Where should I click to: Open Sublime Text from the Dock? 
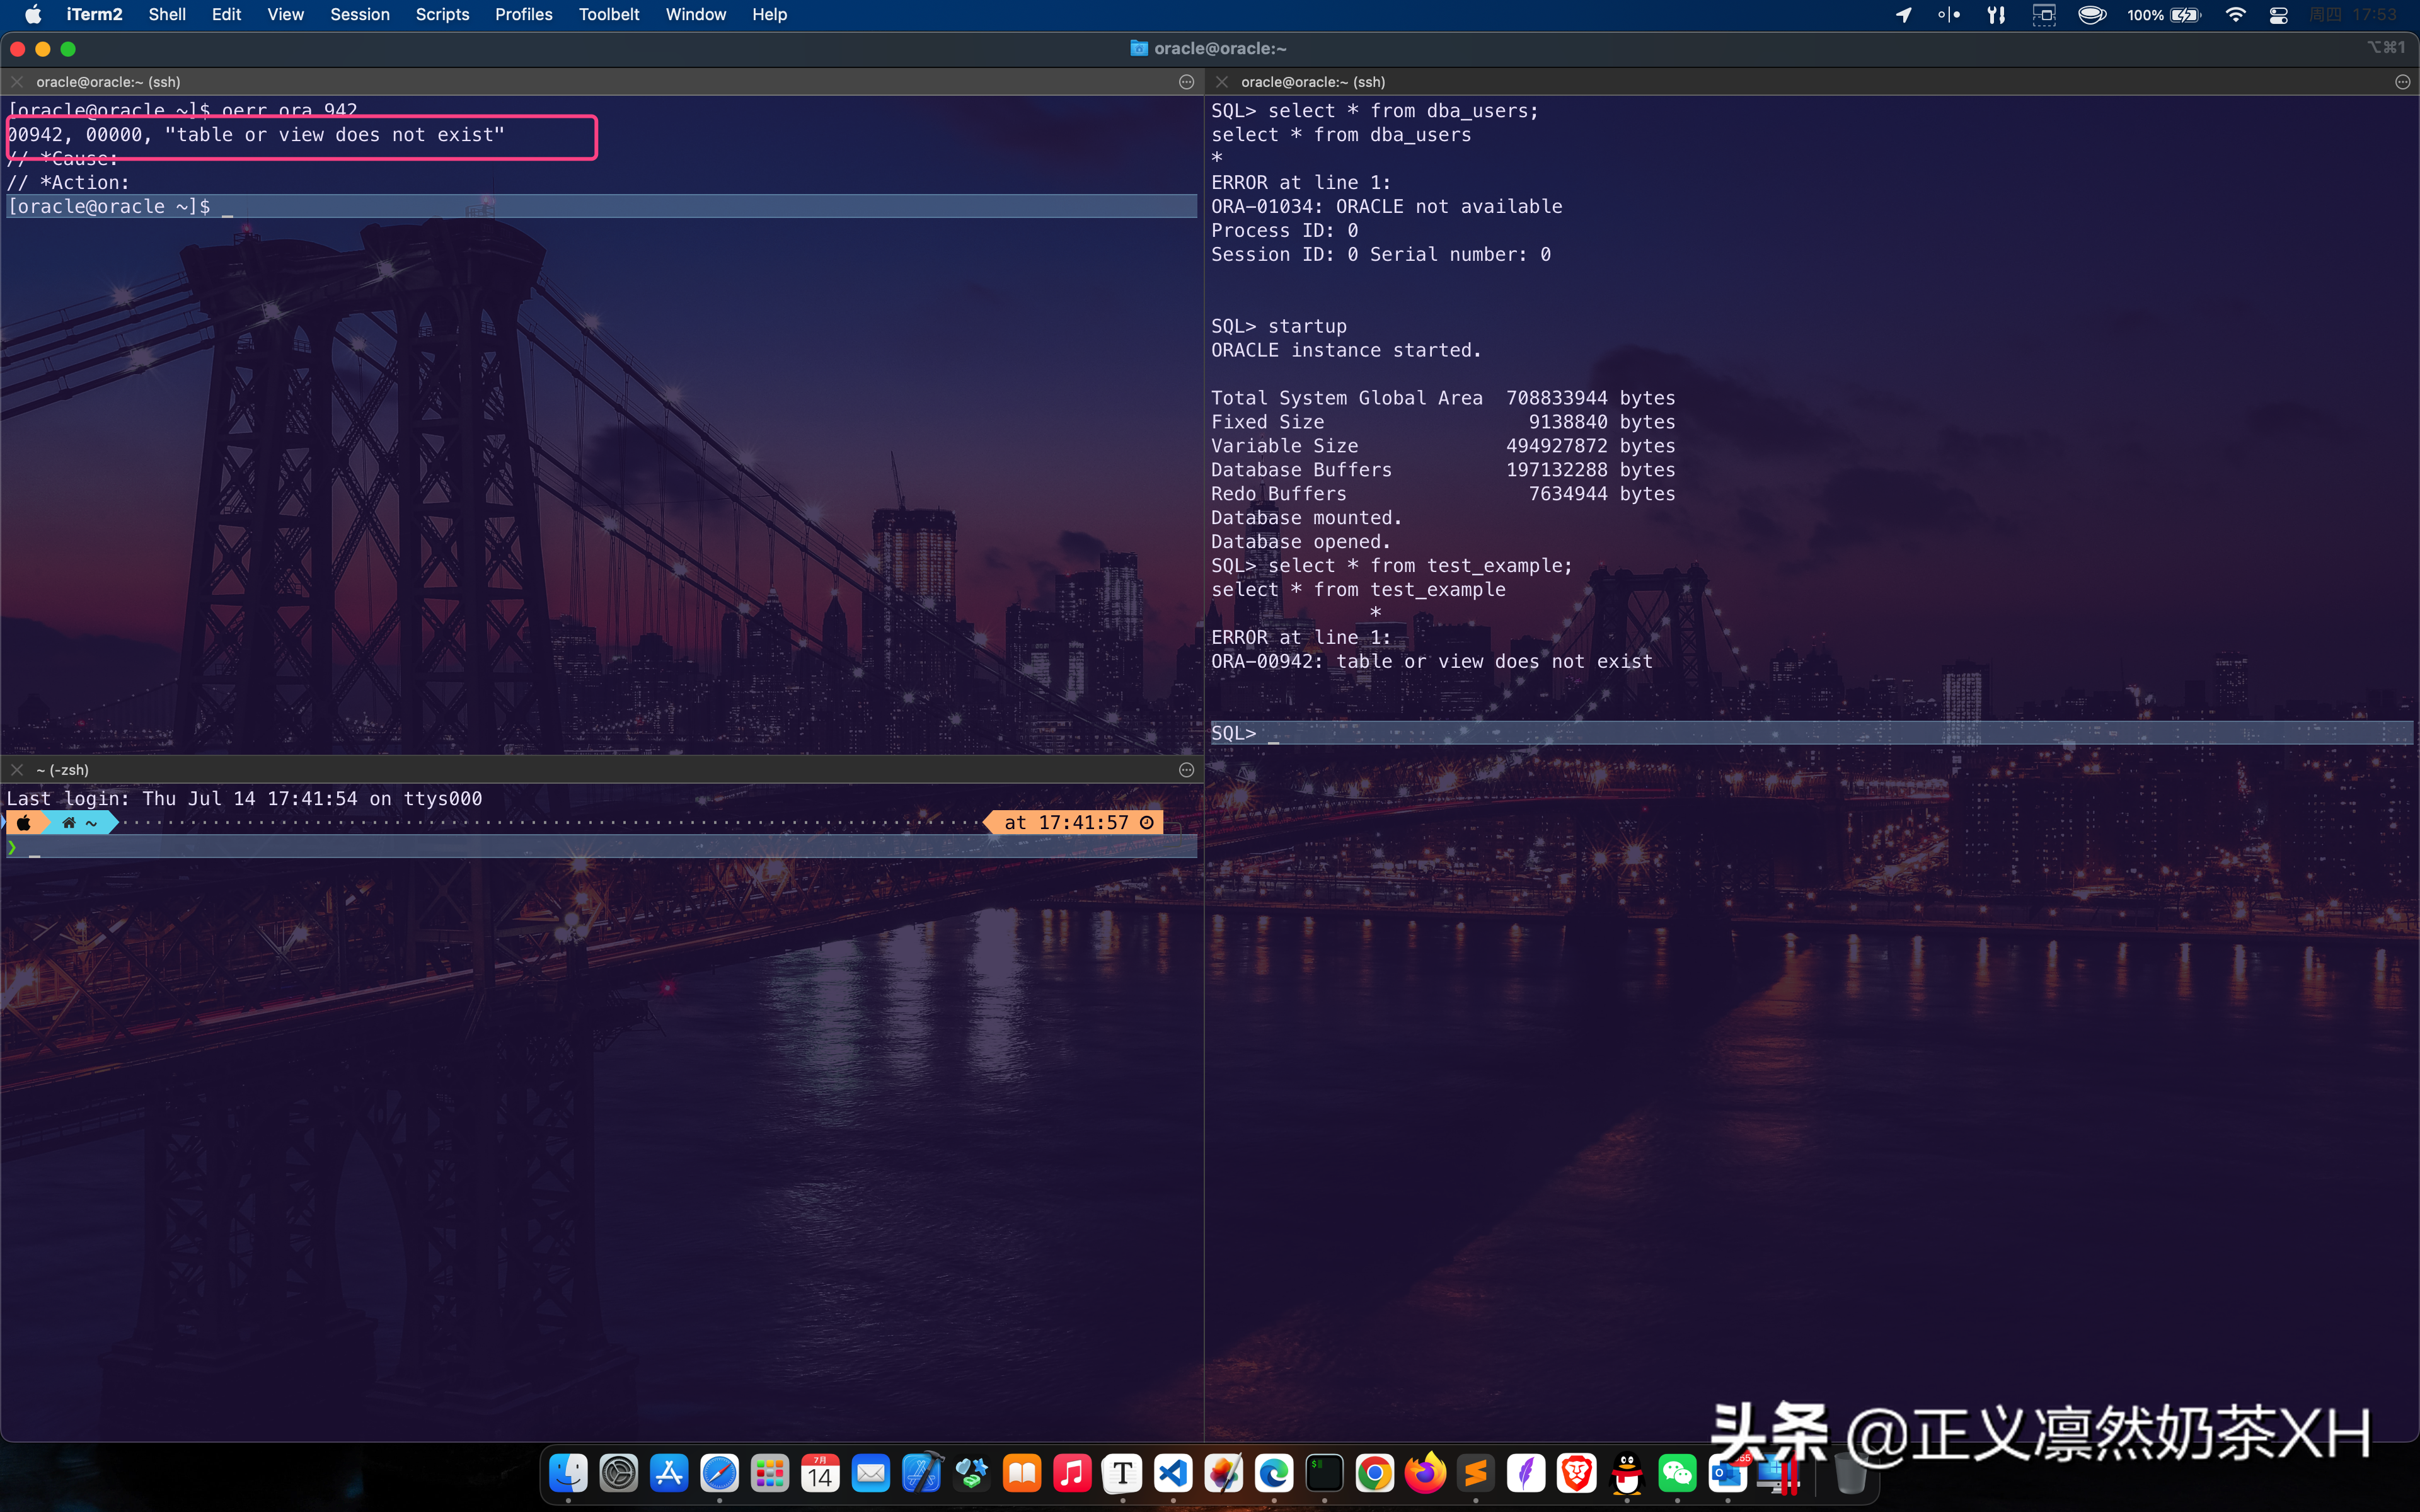[1475, 1473]
